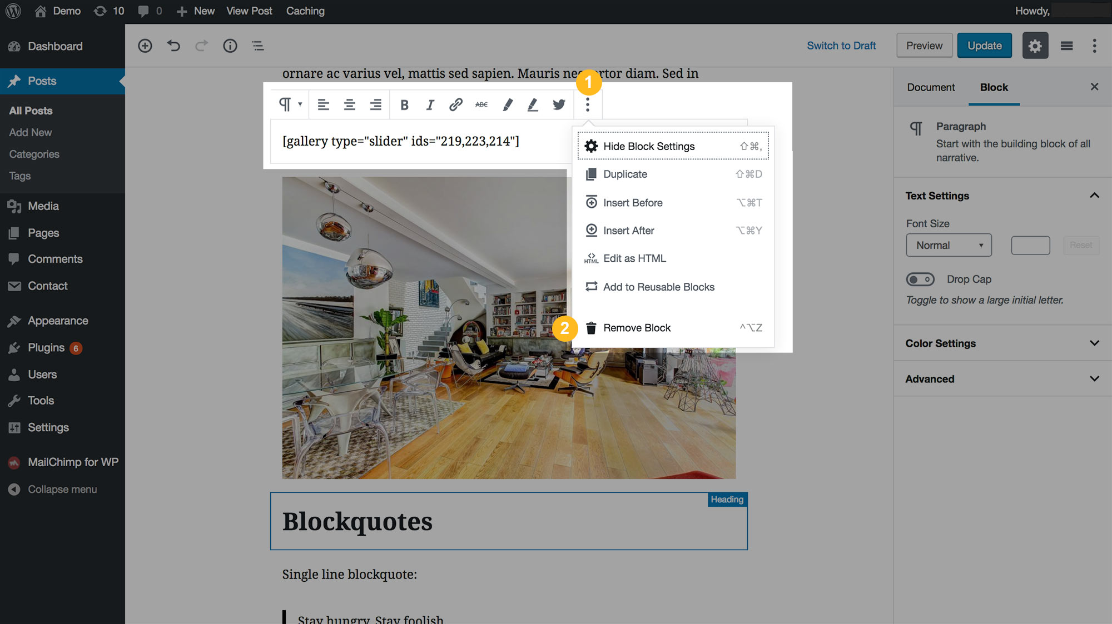This screenshot has height=624, width=1112.
Task: Click View Post in admin bar
Action: (249, 11)
